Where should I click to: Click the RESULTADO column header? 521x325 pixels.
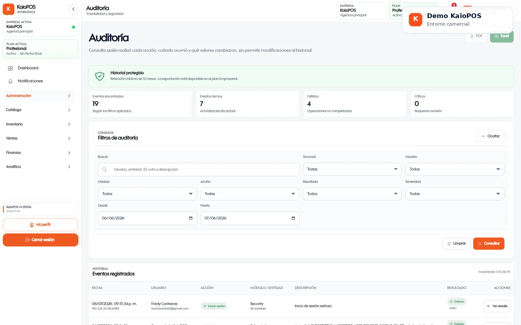(x=457, y=288)
